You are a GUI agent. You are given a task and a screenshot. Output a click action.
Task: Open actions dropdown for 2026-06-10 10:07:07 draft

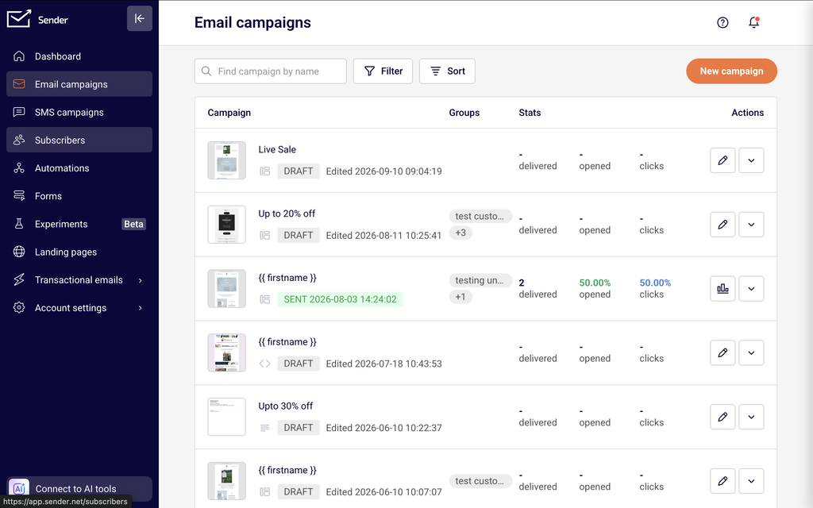(751, 481)
